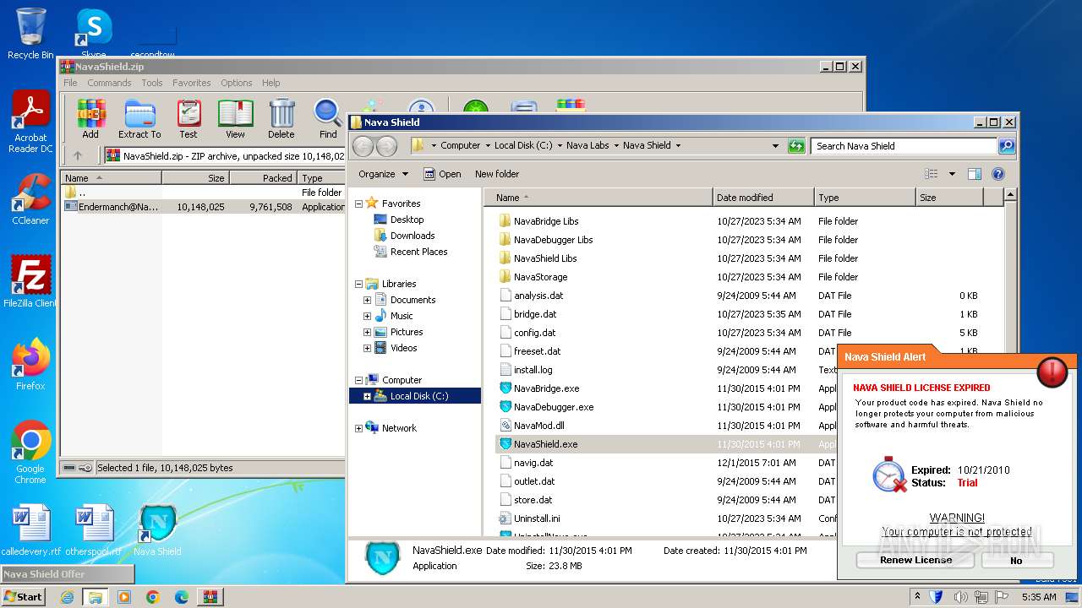Open the Commands menu in WinRAR
The height and width of the screenshot is (608, 1082).
(109, 83)
